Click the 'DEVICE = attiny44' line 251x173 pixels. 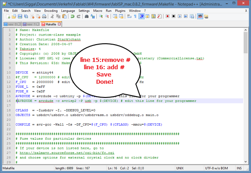pyautogui.click(x=34, y=72)
